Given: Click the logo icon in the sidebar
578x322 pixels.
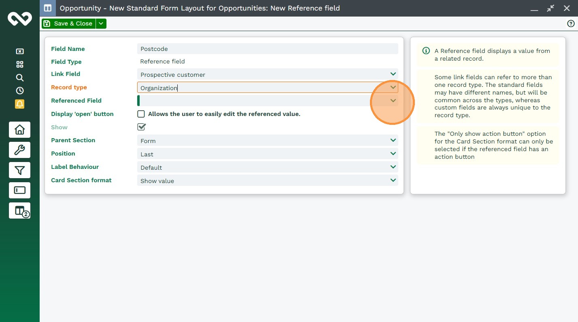Looking at the screenshot, I should pos(19,19).
